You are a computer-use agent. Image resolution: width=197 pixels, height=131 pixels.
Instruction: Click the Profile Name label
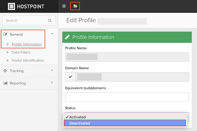click(76, 48)
